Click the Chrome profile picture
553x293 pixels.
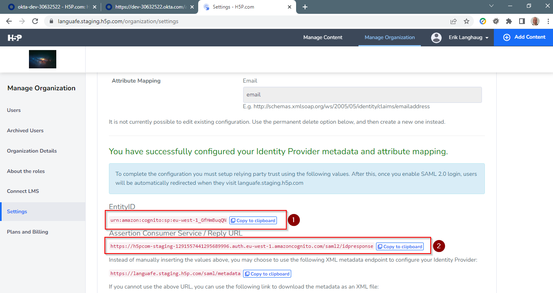[x=535, y=21]
